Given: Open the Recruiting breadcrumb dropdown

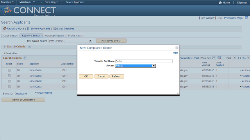Looking at the screenshot, I should coord(51,2).
